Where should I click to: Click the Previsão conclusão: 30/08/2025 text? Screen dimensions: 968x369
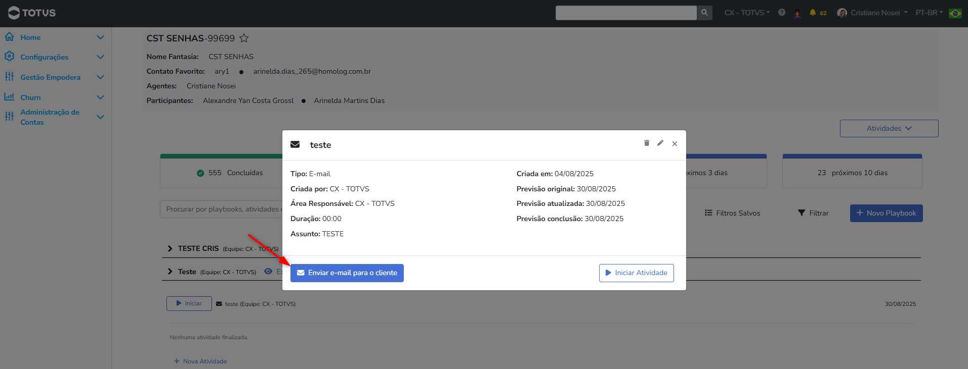(x=570, y=219)
